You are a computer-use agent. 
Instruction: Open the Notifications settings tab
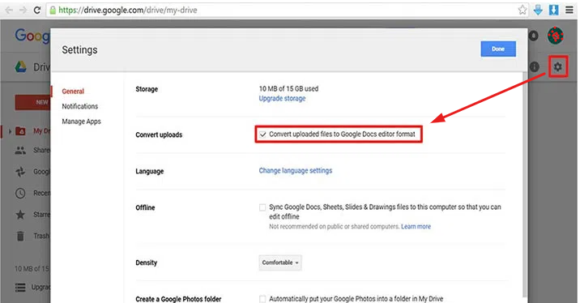tap(80, 106)
